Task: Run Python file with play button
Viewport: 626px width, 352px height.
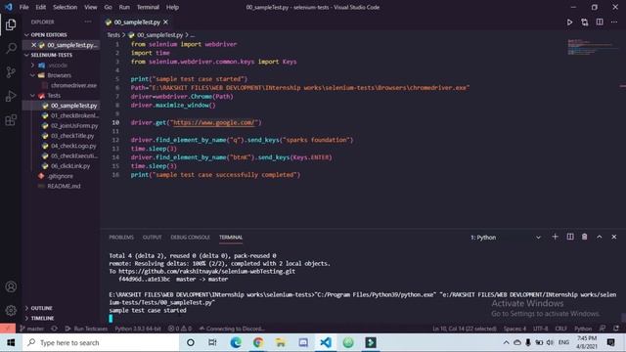Action: (x=569, y=22)
